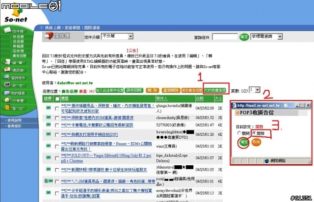Click 家庭帳號 in the top navigation bar
This screenshot has width=314, height=202.
click(72, 27)
